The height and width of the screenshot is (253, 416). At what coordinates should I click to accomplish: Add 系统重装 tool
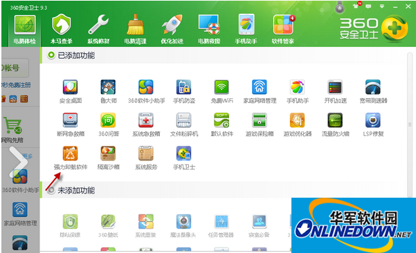pos(146,225)
